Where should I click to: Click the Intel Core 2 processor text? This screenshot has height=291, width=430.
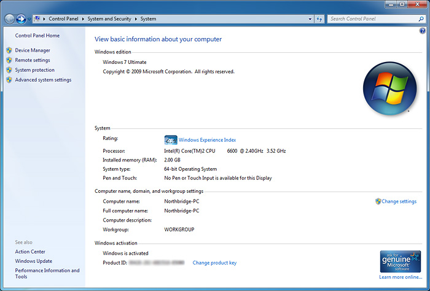click(x=225, y=151)
